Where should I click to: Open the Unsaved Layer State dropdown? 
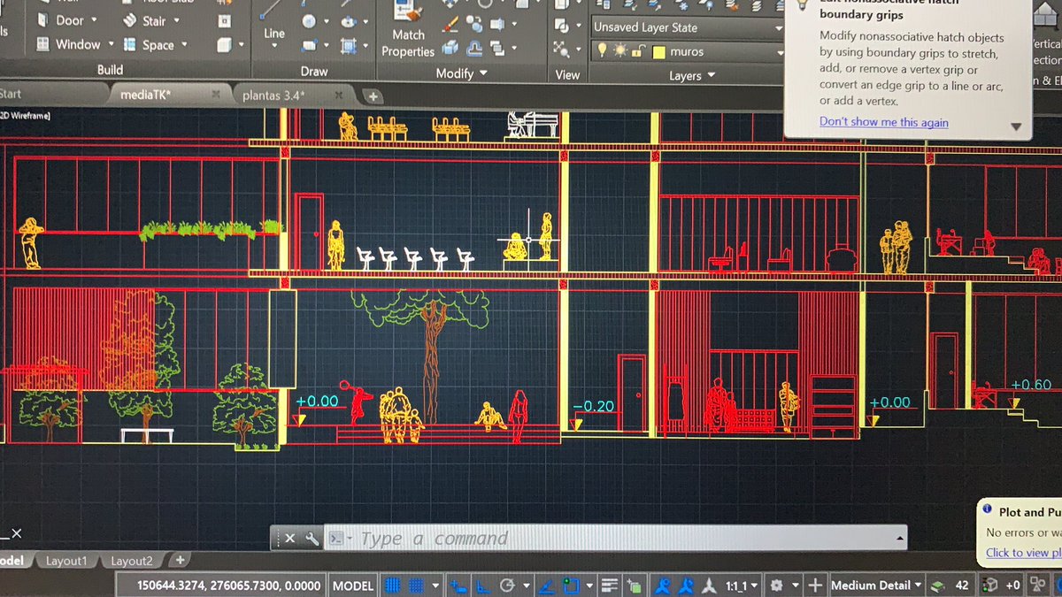point(688,27)
